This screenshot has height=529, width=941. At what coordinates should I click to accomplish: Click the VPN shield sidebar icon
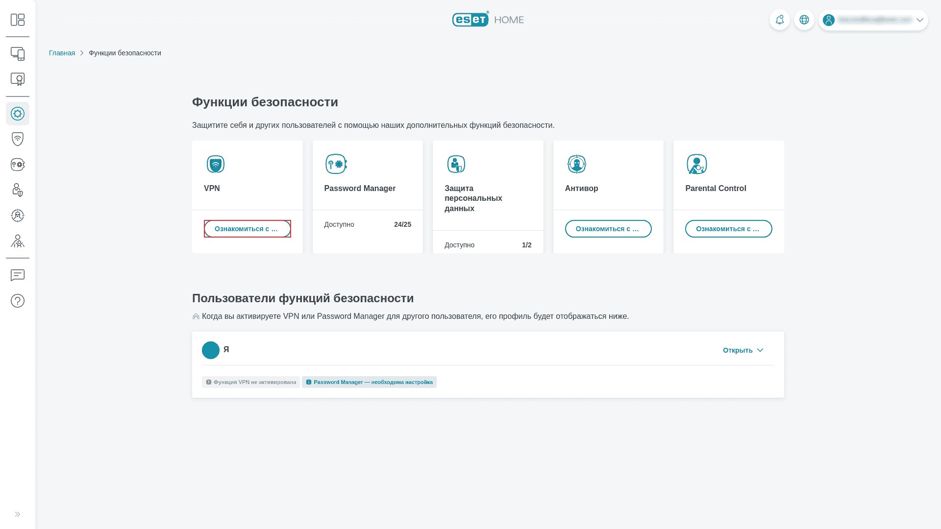click(18, 139)
